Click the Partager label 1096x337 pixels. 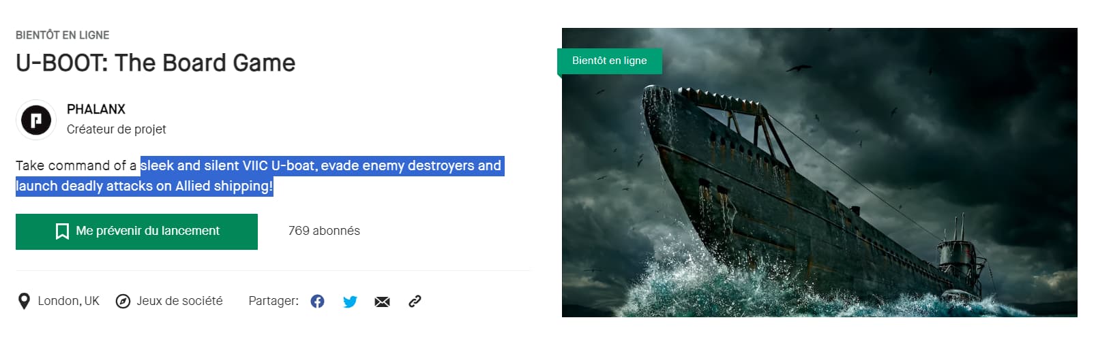[273, 301]
